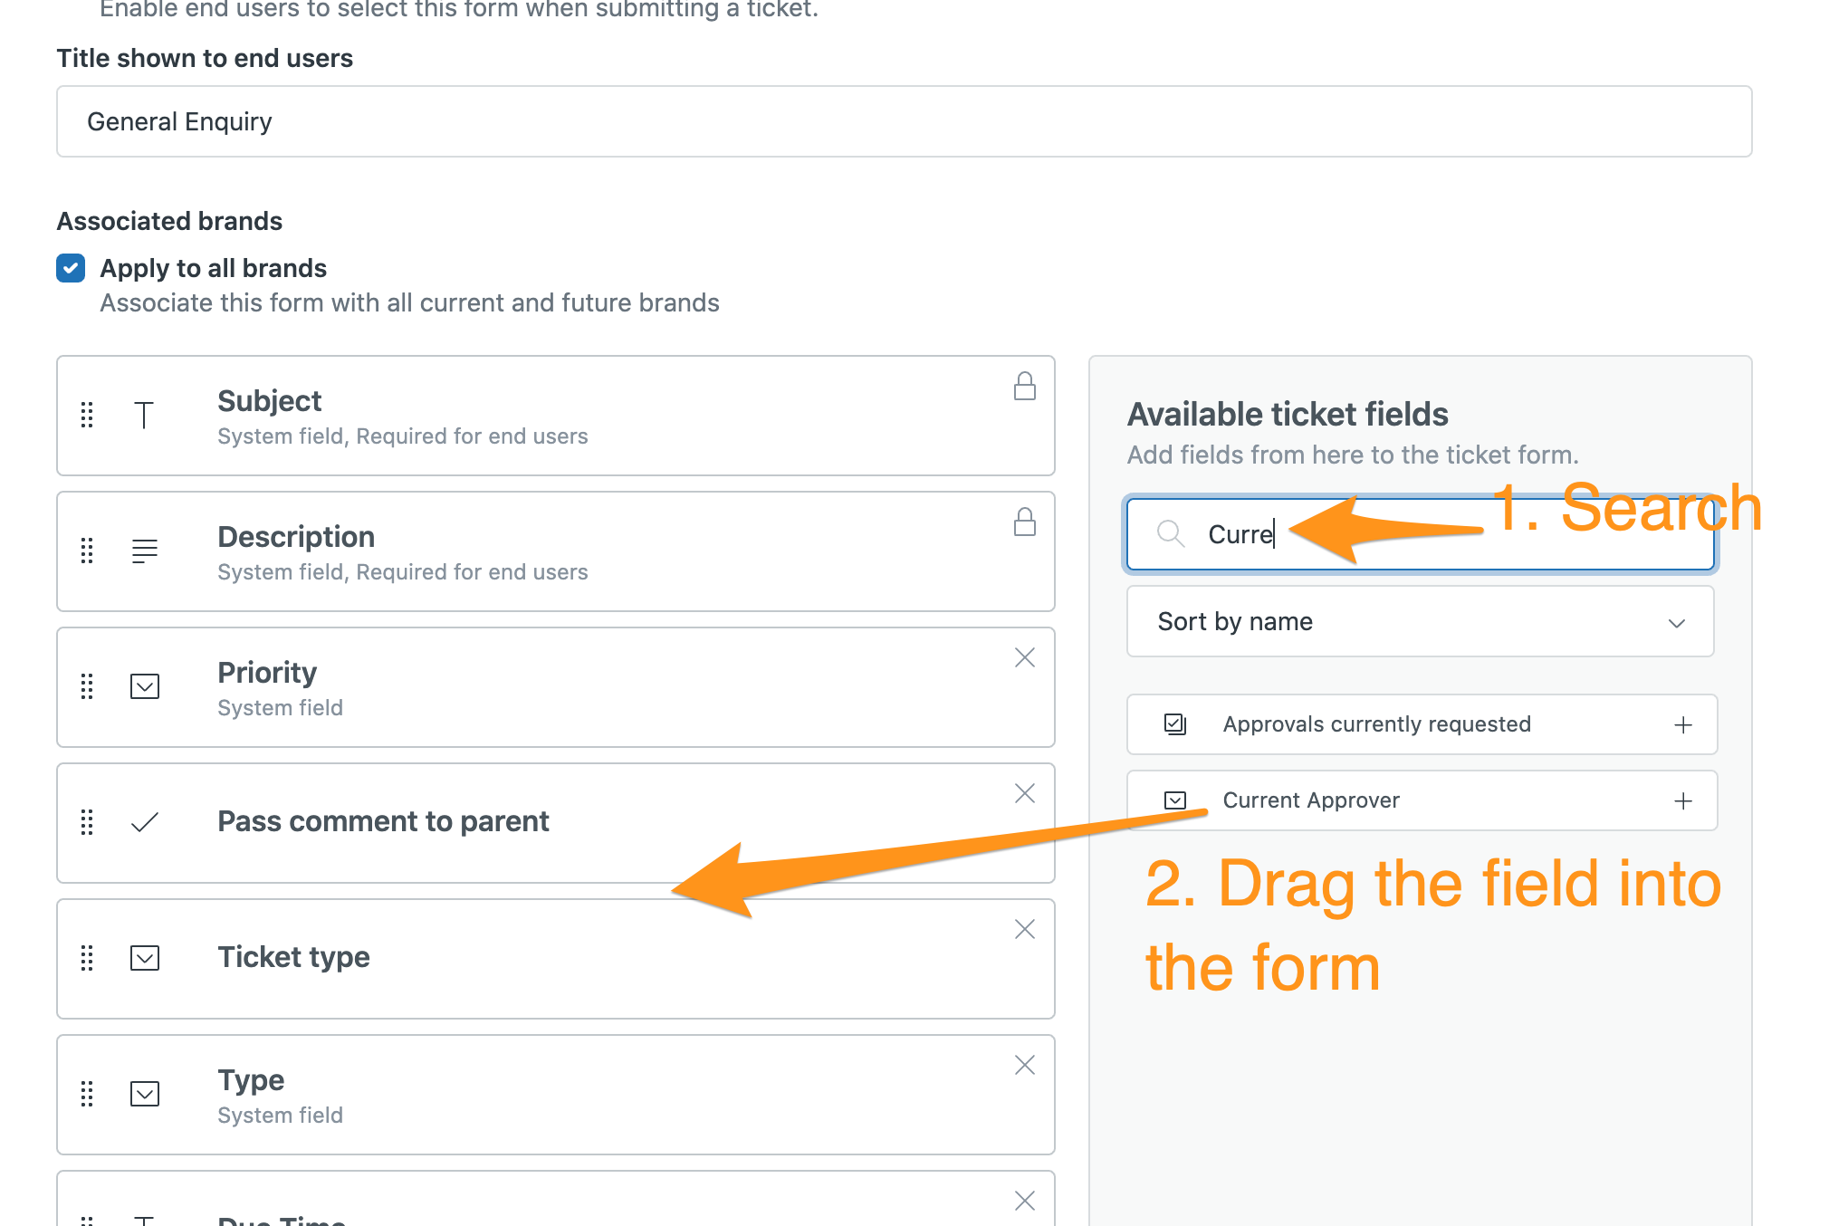1829x1226 pixels.
Task: Grab the drag handle of Subject field
Action: point(87,415)
